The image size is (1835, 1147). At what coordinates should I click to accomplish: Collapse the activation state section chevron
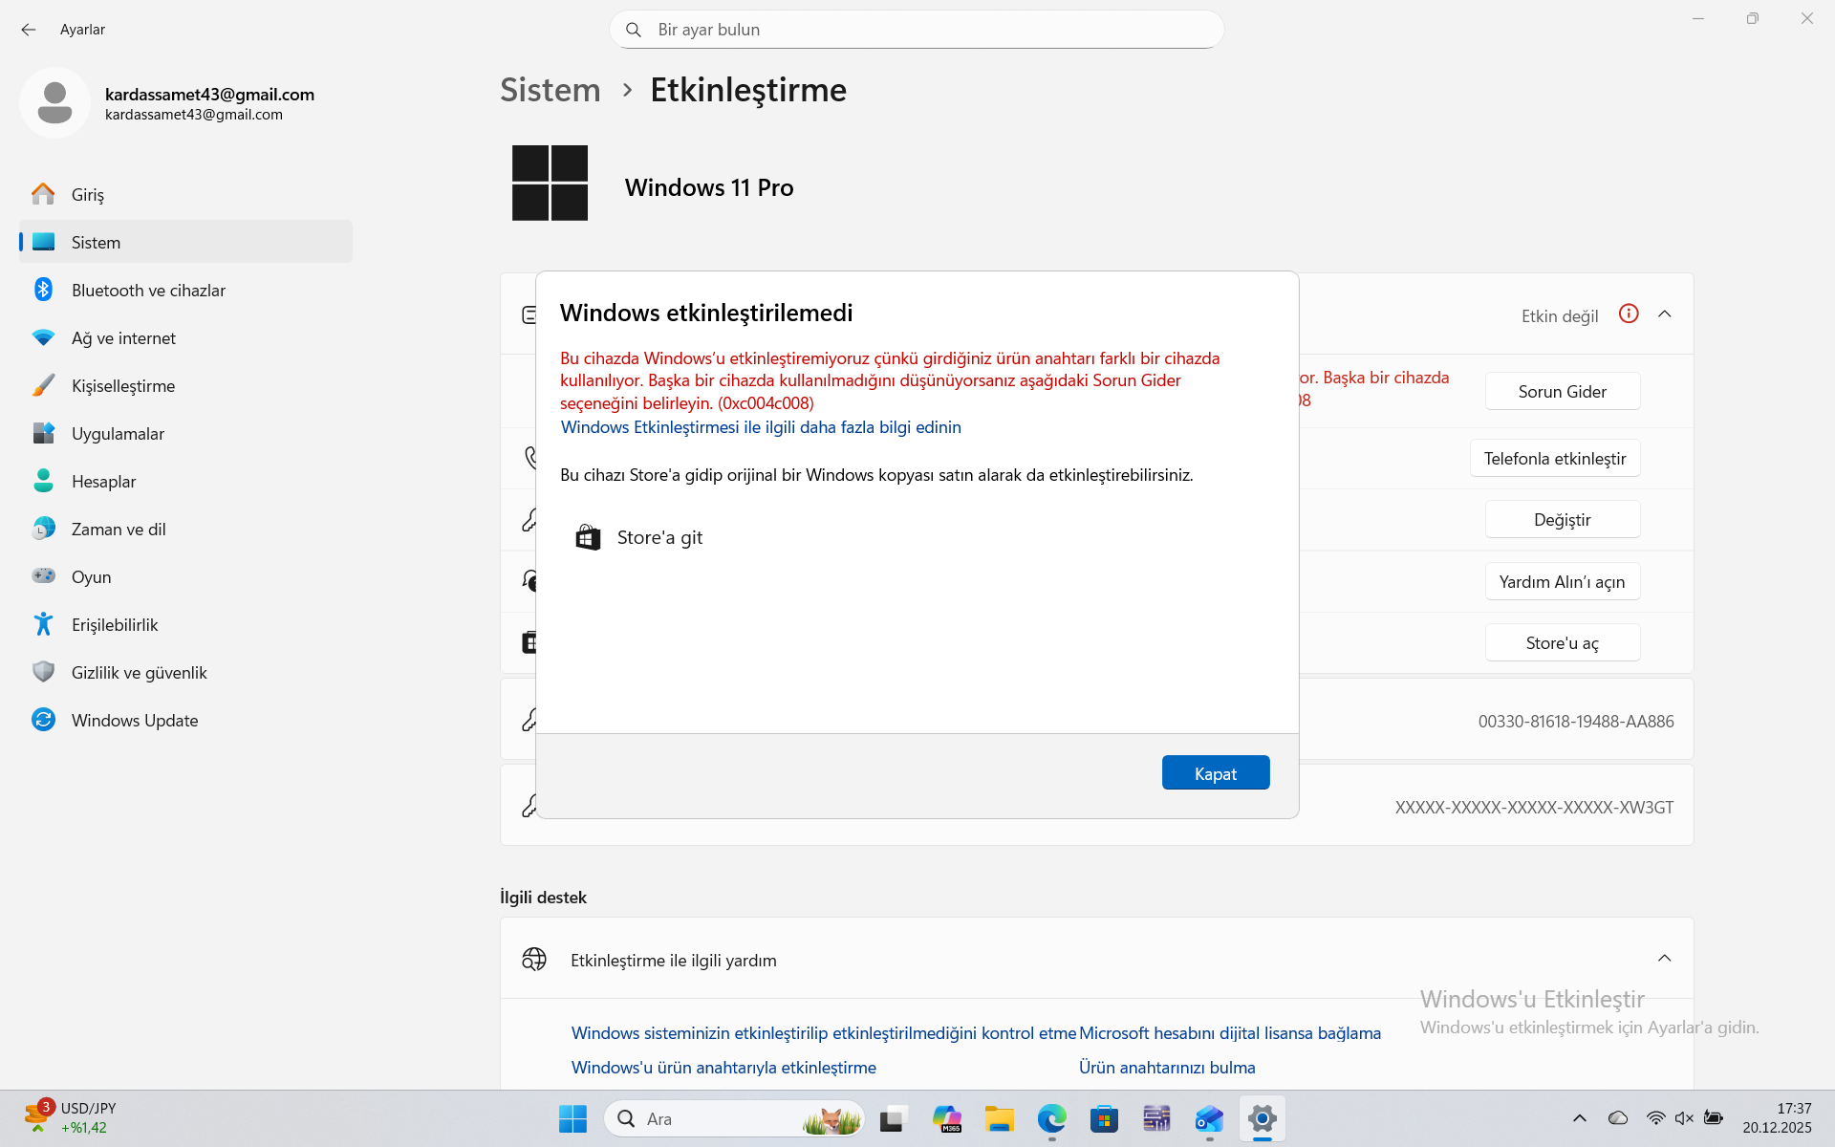(1665, 314)
